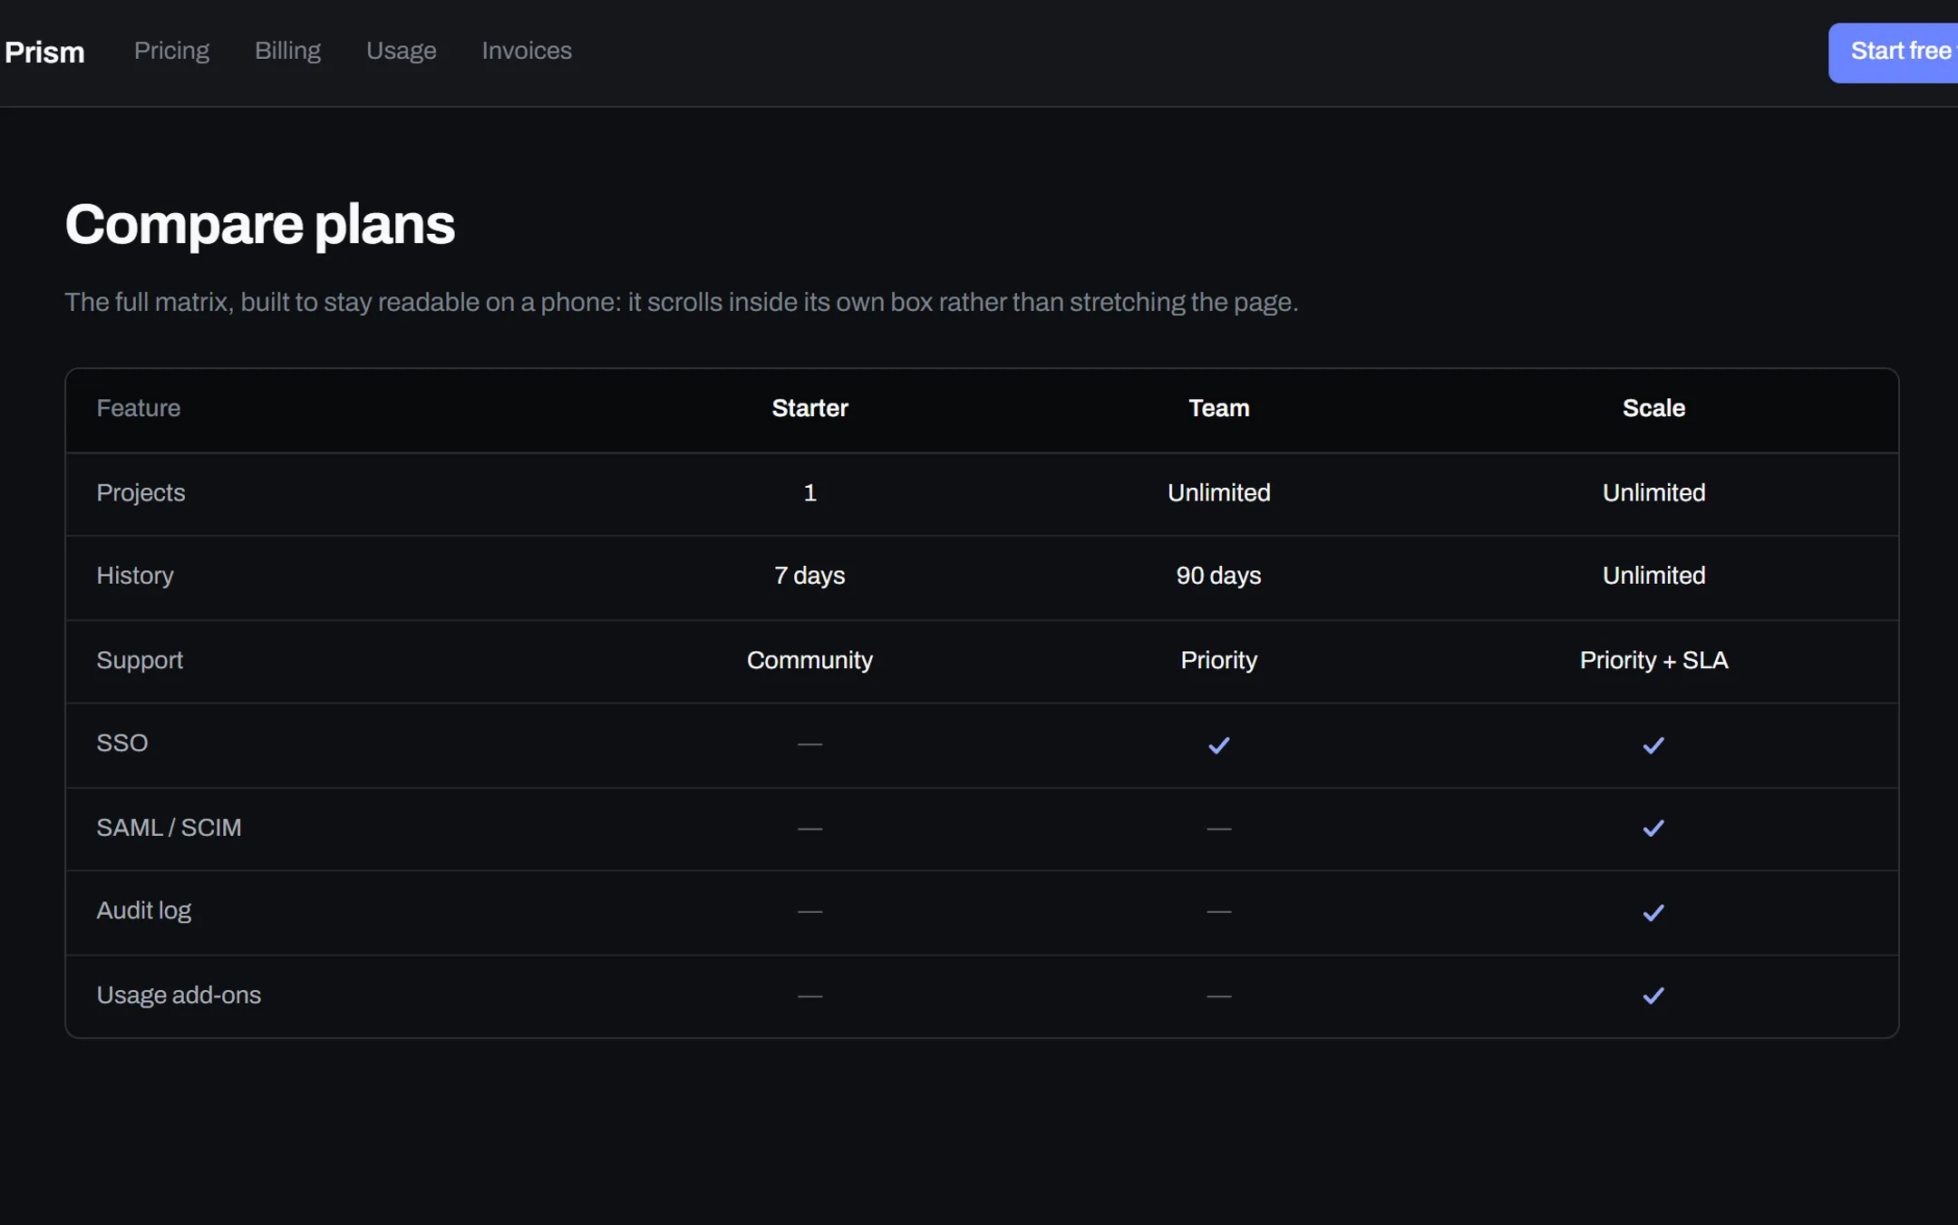Click the Feature column header
The image size is (1958, 1225).
[139, 408]
